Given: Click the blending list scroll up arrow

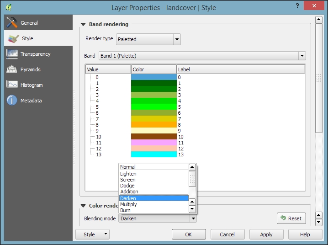Looking at the screenshot, I should [x=192, y=167].
